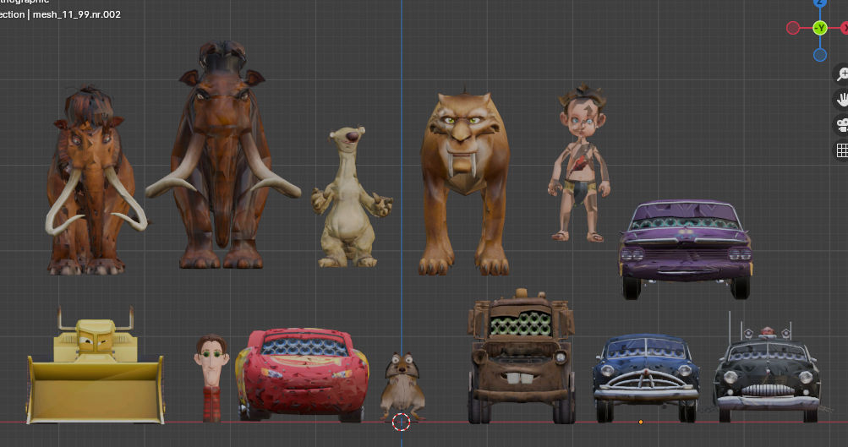
Task: Select the large dark brown mammoth model
Action: point(222,155)
